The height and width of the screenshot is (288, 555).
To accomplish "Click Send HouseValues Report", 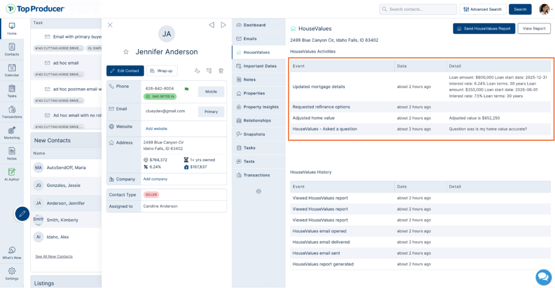I will (x=484, y=29).
